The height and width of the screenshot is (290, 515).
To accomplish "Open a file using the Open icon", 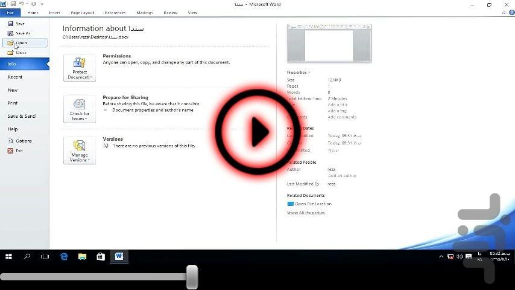I will pos(11,43).
